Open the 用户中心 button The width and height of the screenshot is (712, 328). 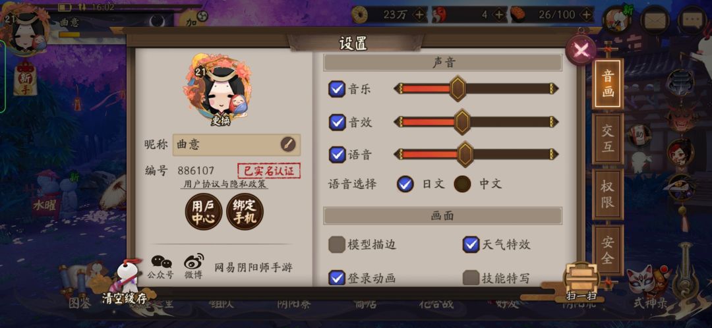coord(203,211)
